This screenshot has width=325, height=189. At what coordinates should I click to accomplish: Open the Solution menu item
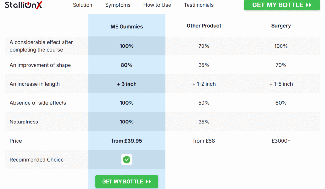point(83,5)
